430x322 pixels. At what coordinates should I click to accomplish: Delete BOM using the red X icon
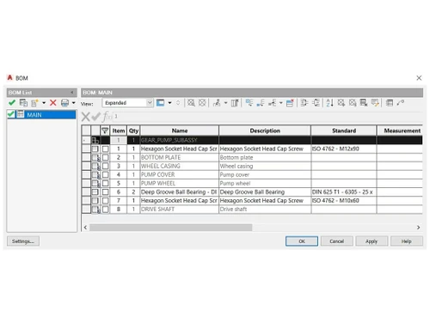(x=53, y=102)
